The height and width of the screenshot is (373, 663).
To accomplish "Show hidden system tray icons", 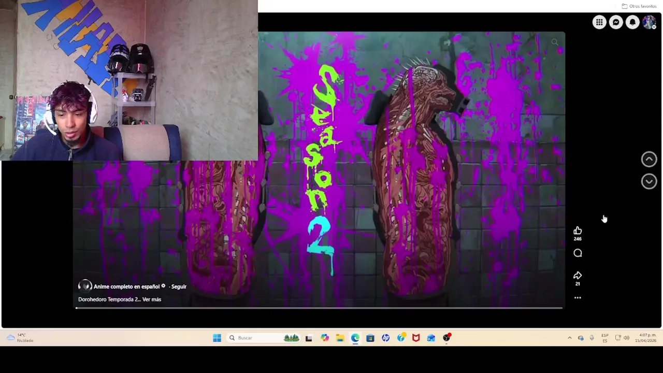I will (569, 338).
